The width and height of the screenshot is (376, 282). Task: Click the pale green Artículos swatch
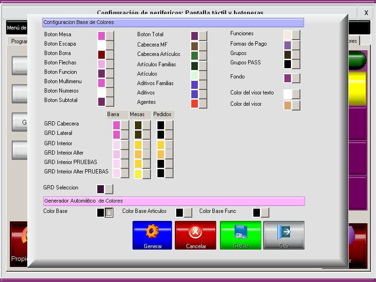(195, 75)
